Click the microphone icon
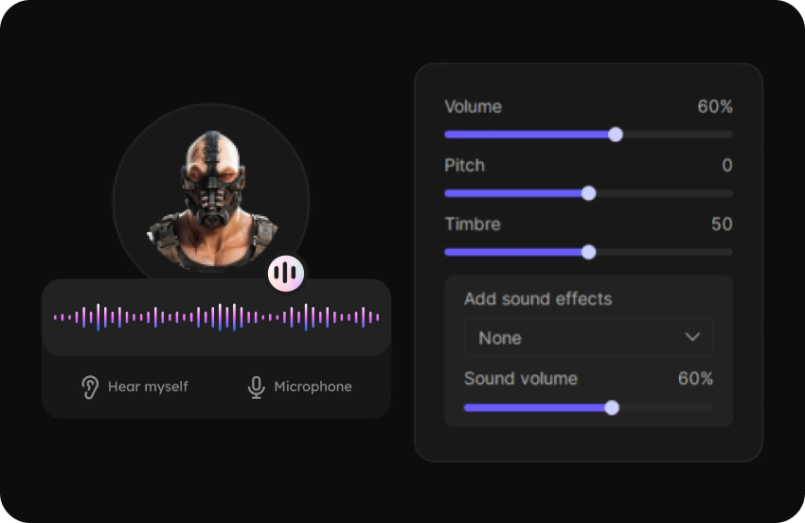805x523 pixels. 256,387
